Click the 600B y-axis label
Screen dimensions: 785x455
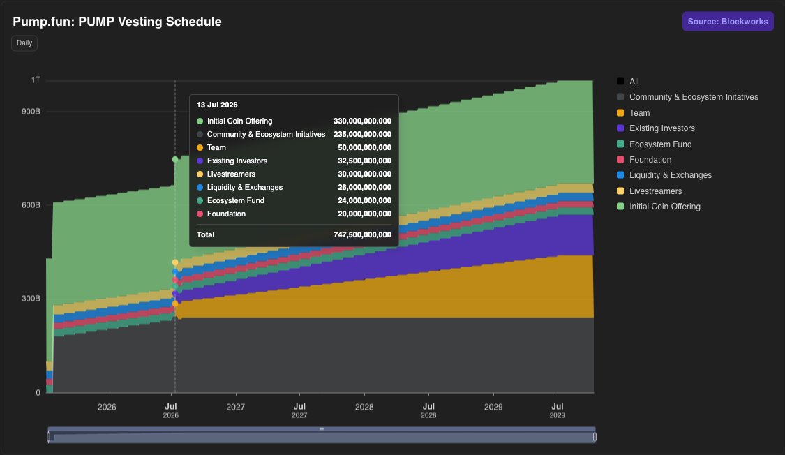31,205
